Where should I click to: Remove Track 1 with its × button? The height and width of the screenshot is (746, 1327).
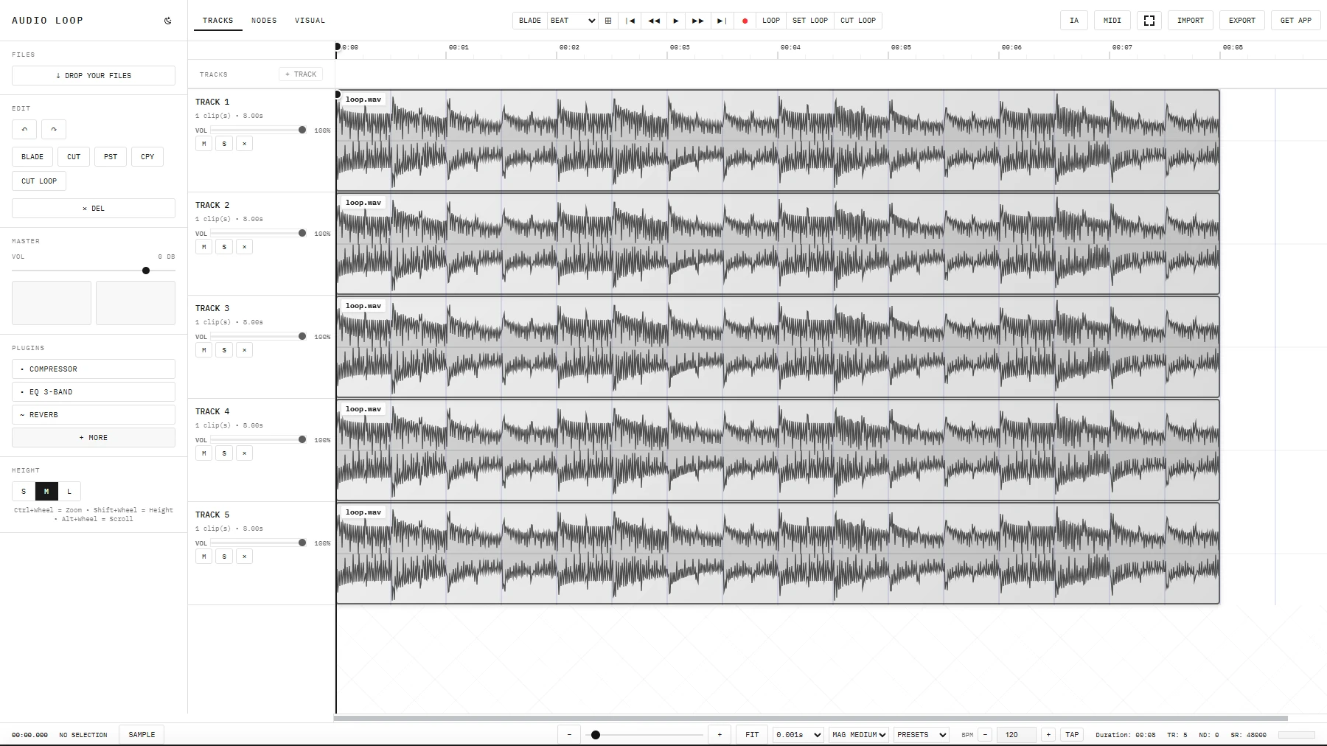245,144
